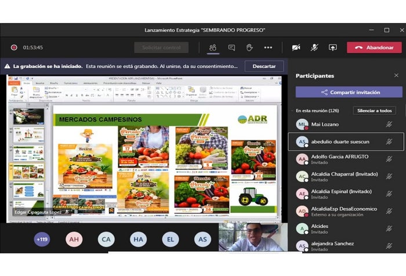This screenshot has width=406, height=276.
Task: Click Mai Lozano's muted microphone icon
Action: tap(389, 124)
